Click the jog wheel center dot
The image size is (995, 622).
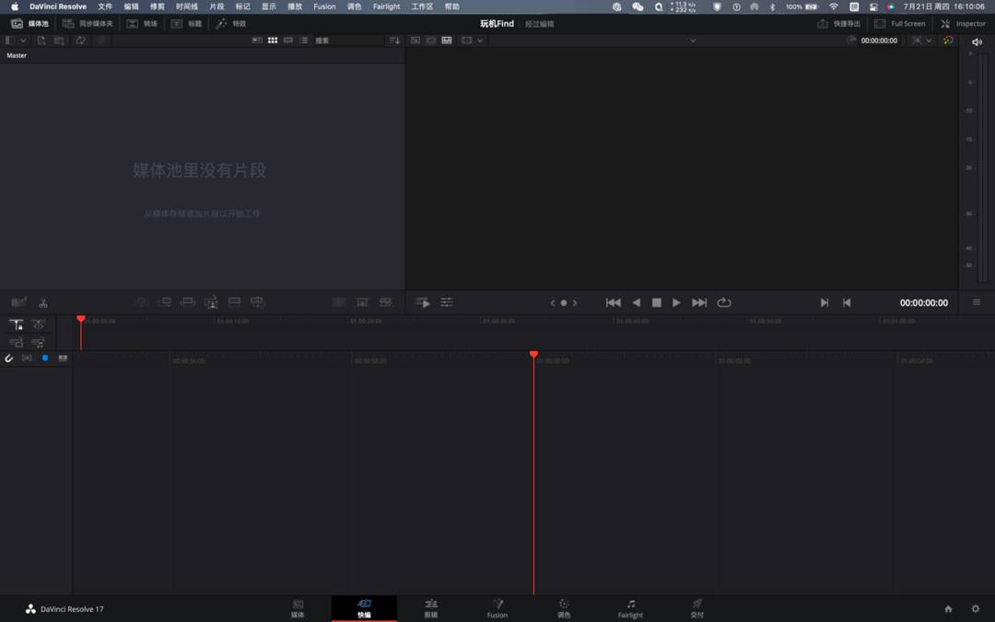(x=564, y=303)
